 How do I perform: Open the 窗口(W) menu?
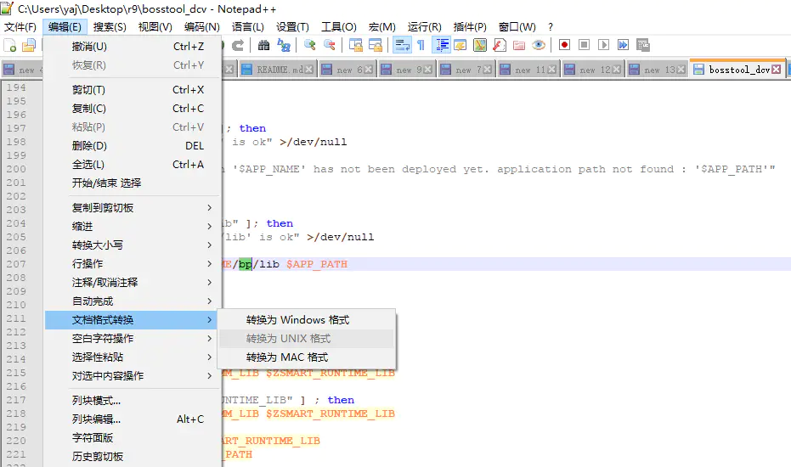pyautogui.click(x=517, y=26)
